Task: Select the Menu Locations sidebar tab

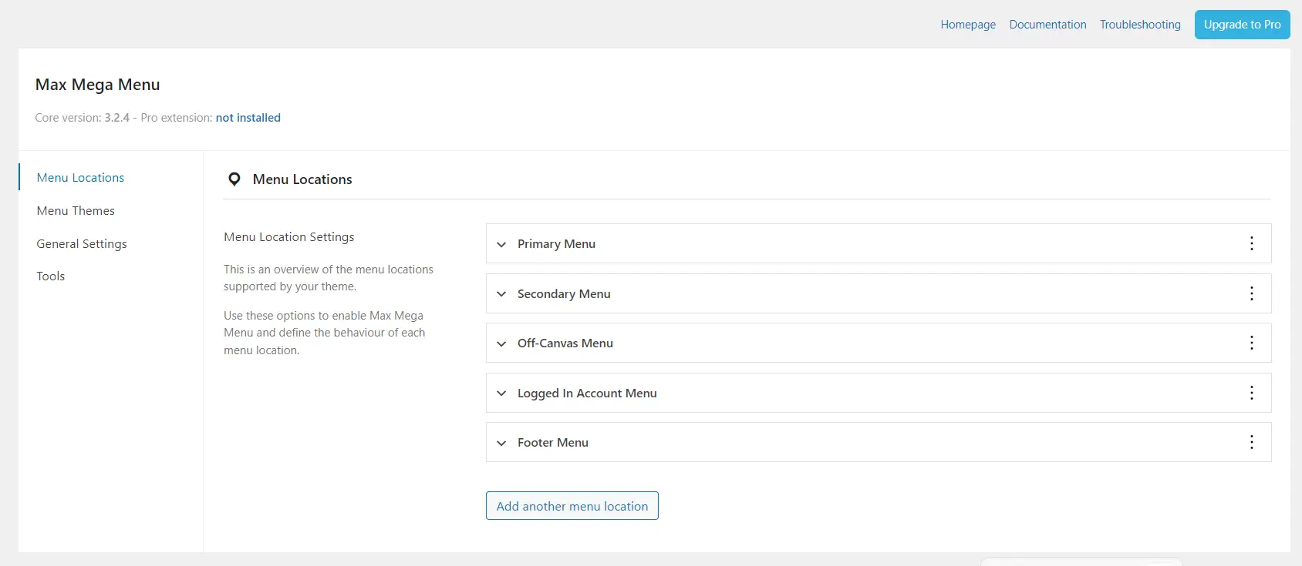Action: [80, 177]
